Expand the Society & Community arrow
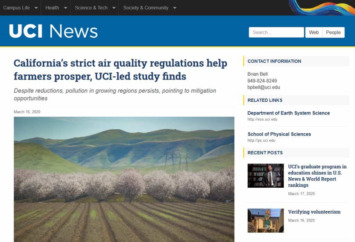Viewport: 355px width, 242px height. point(174,8)
